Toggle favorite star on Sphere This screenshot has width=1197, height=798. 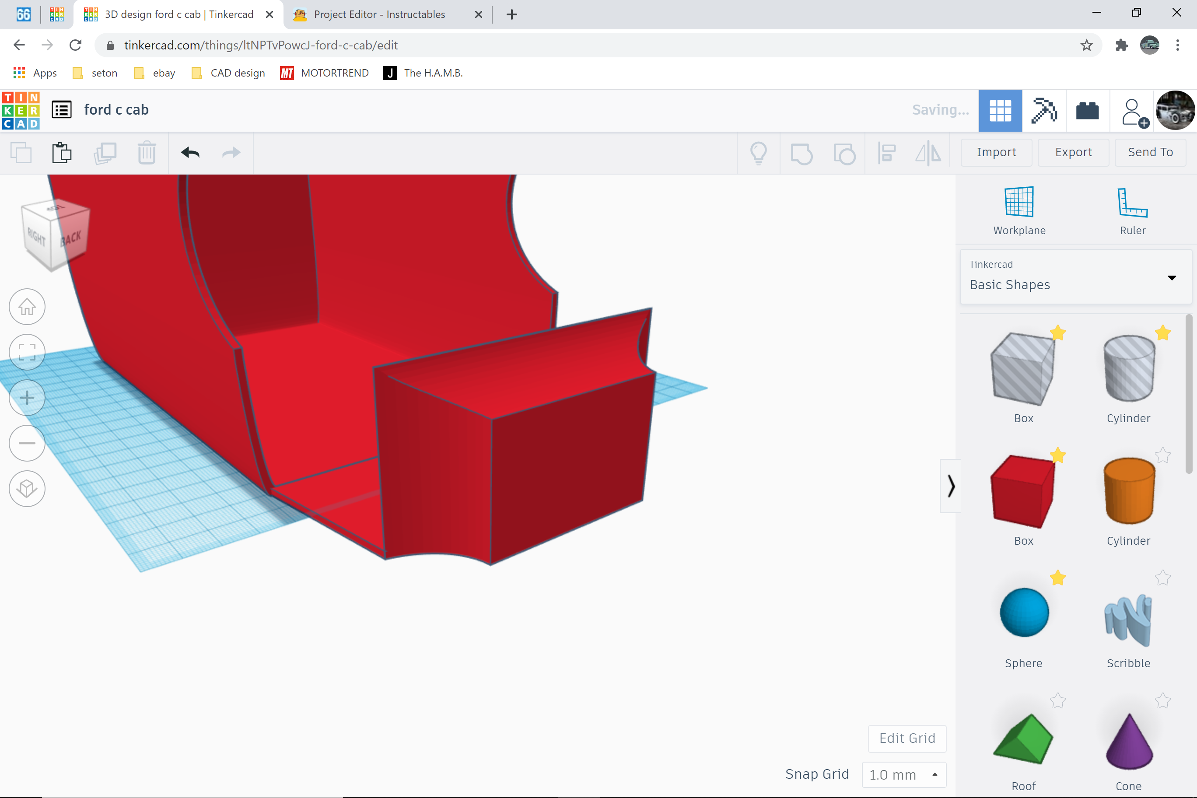click(1057, 577)
